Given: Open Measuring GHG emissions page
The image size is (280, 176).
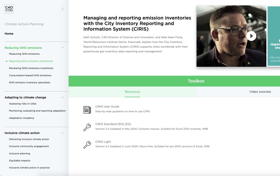Looking at the screenshot, I should coord(24,54).
